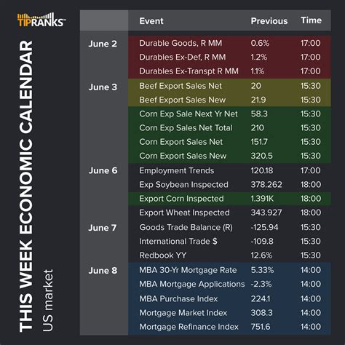Click the TipRanks logo

pos(41,20)
